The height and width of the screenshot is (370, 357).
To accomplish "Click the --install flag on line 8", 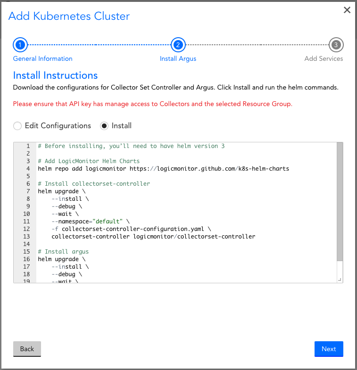I will [67, 199].
